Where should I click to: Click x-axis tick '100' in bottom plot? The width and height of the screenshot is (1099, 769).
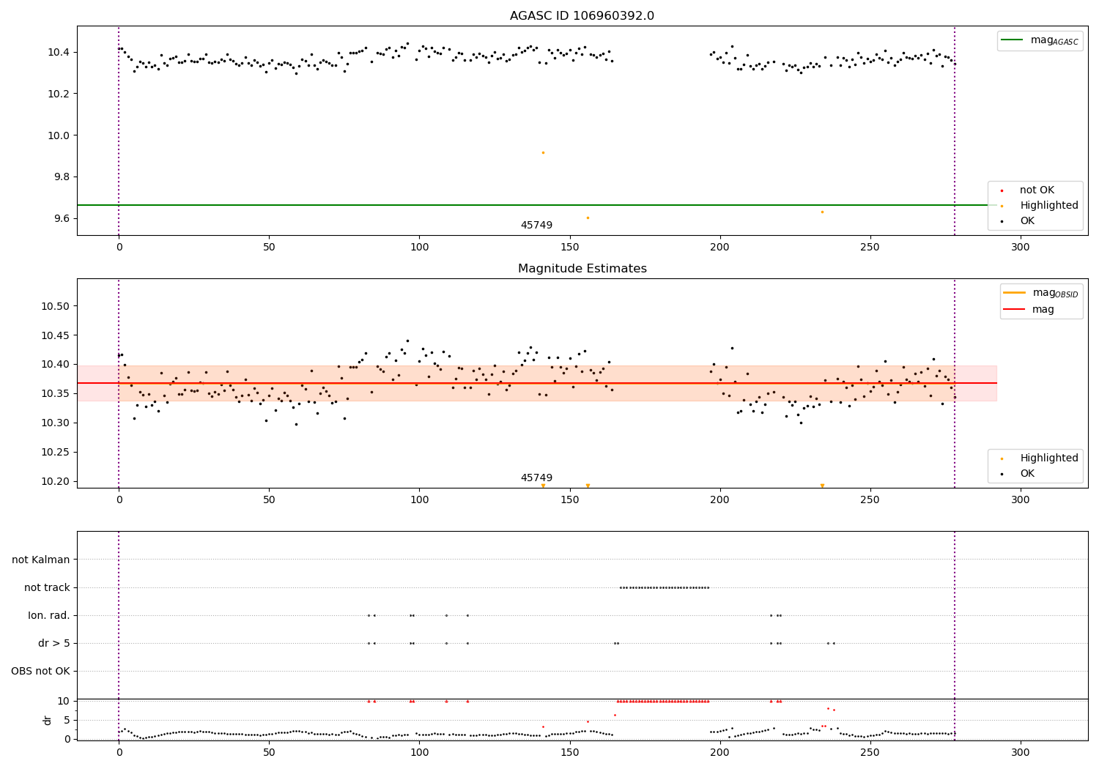(x=419, y=752)
